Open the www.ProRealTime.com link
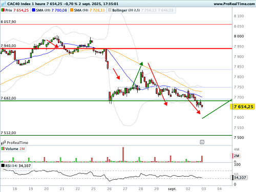Screen dimensions: 256x192 [x=234, y=4]
